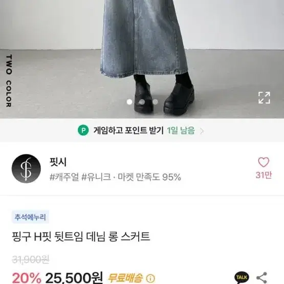Tap 추석에누리 promotion badge
Viewport: 284px width, 284px height.
click(x=30, y=217)
